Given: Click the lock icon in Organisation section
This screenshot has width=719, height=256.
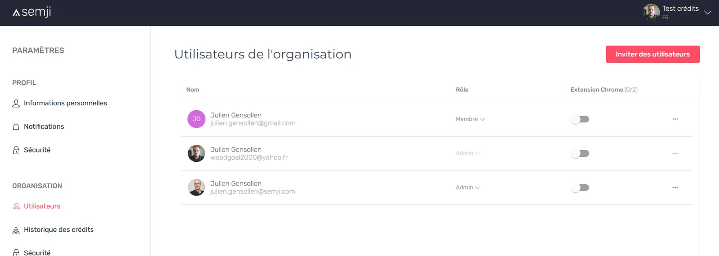Looking at the screenshot, I should point(16,252).
